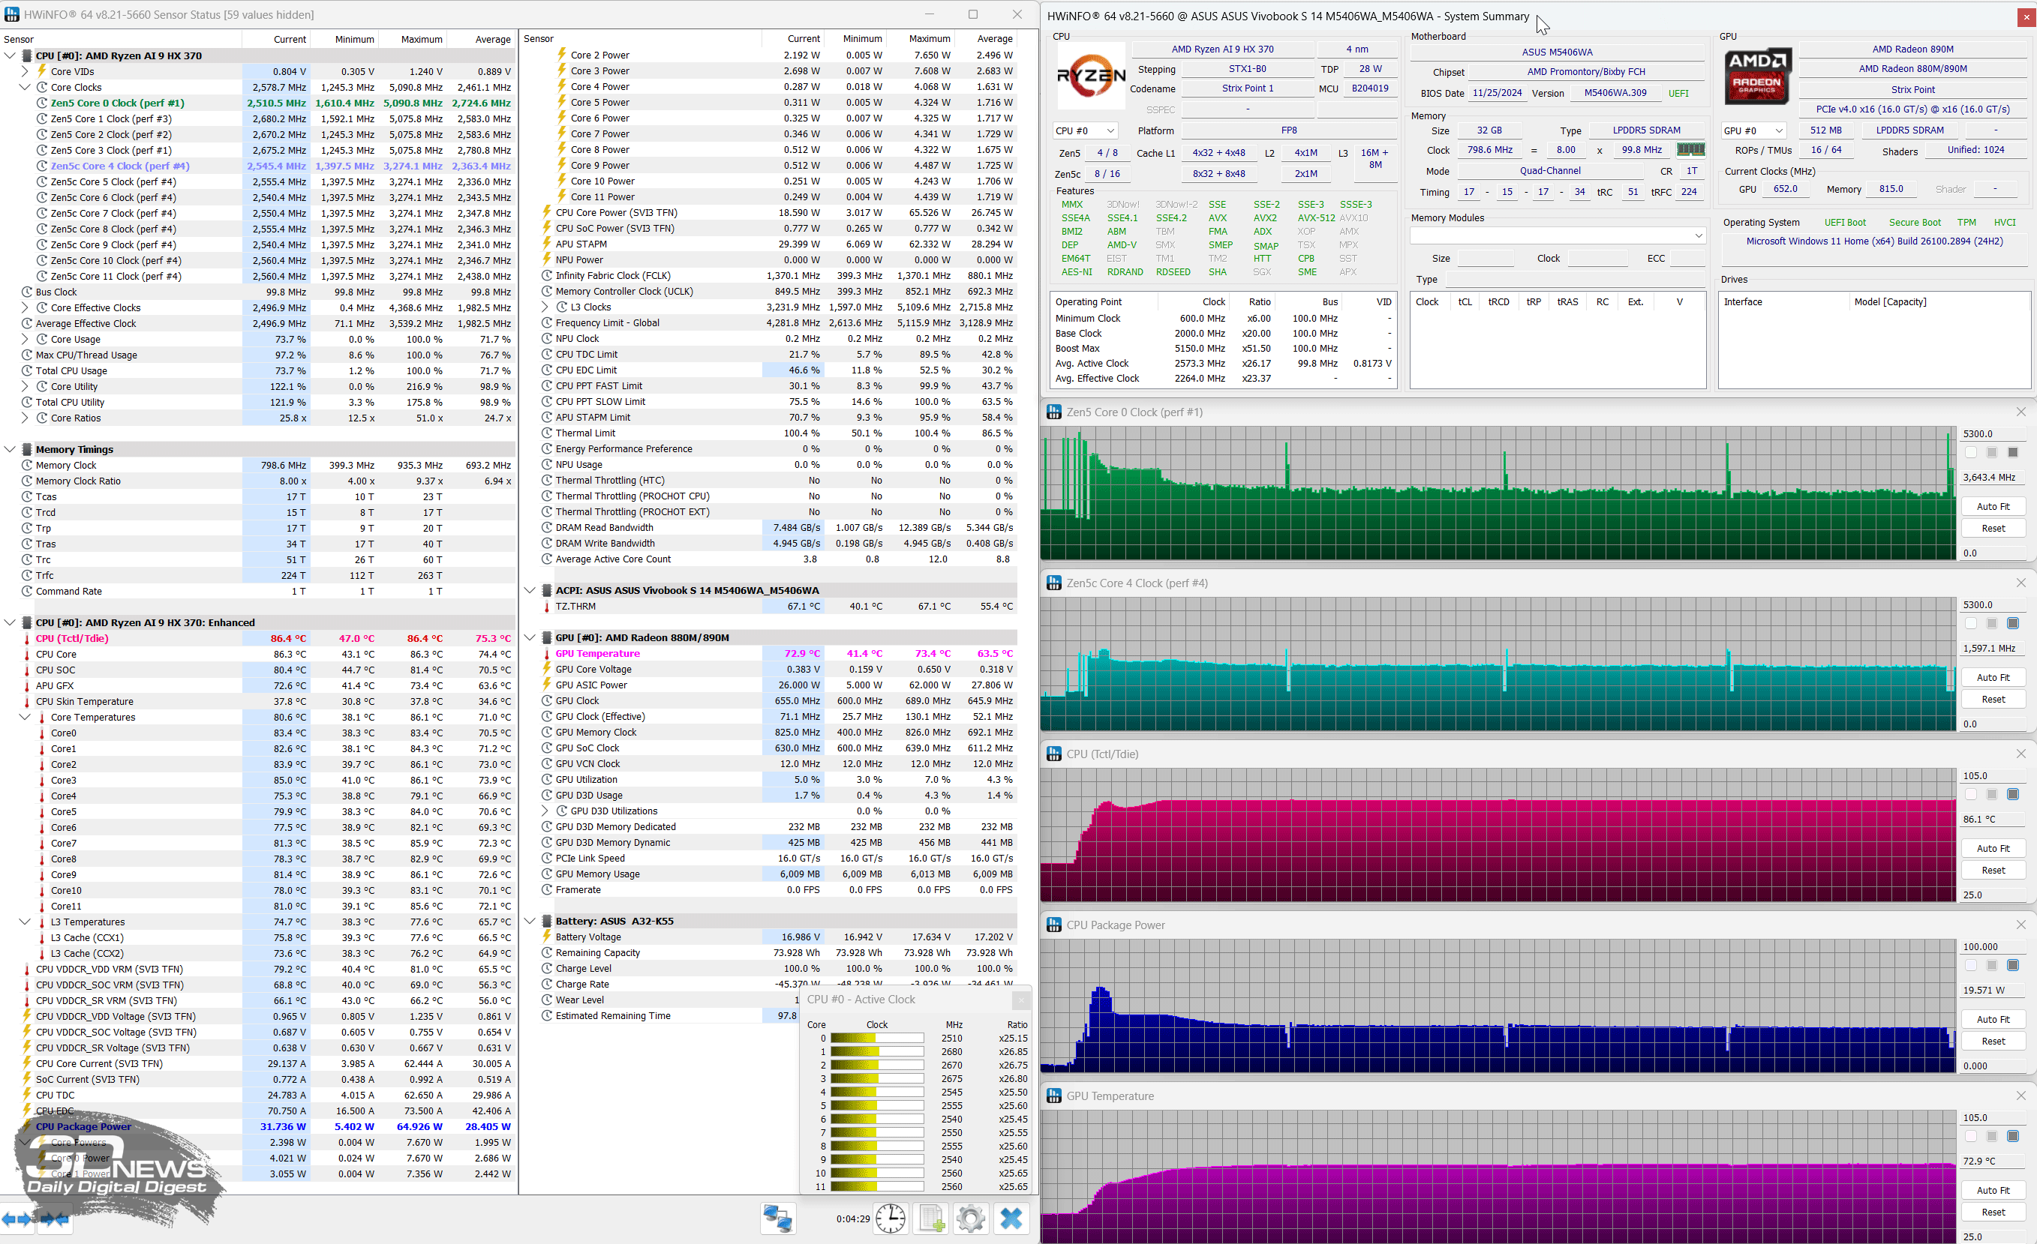
Task: Click the lightning icon beside GPU ASIC Power
Action: click(546, 685)
